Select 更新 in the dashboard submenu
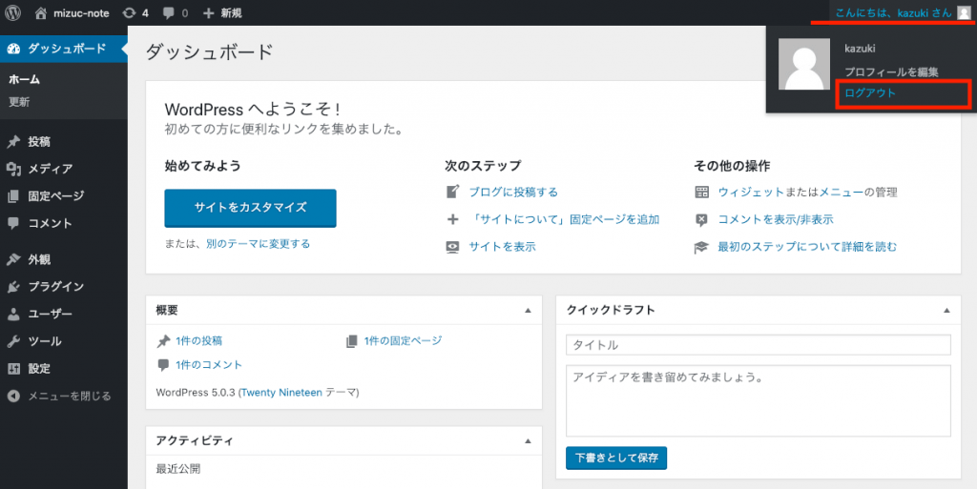Screen dimensions: 977x489 click(19, 101)
